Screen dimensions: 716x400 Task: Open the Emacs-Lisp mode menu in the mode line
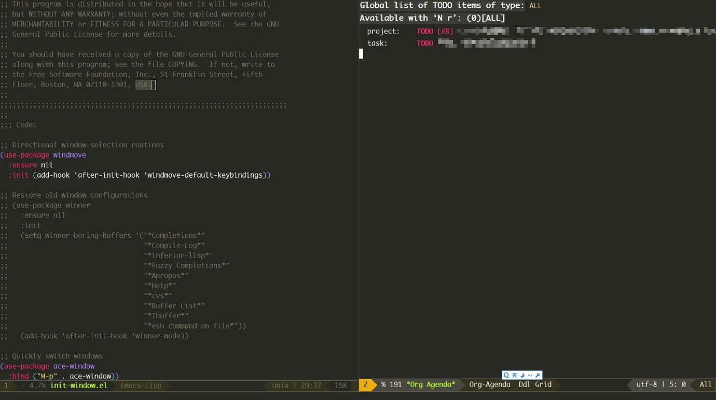[141, 385]
